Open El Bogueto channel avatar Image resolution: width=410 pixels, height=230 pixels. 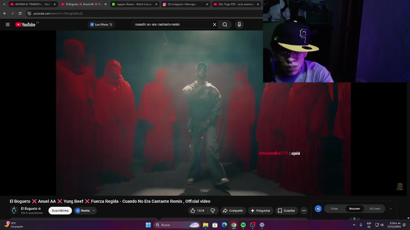(14, 210)
